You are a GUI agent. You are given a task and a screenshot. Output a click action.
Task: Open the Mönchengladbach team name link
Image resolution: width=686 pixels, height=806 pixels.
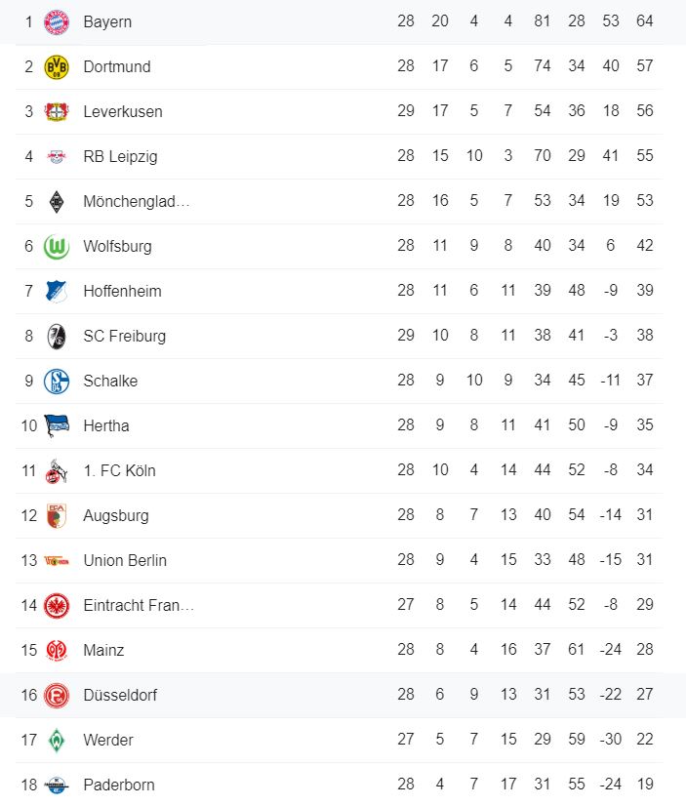(137, 201)
